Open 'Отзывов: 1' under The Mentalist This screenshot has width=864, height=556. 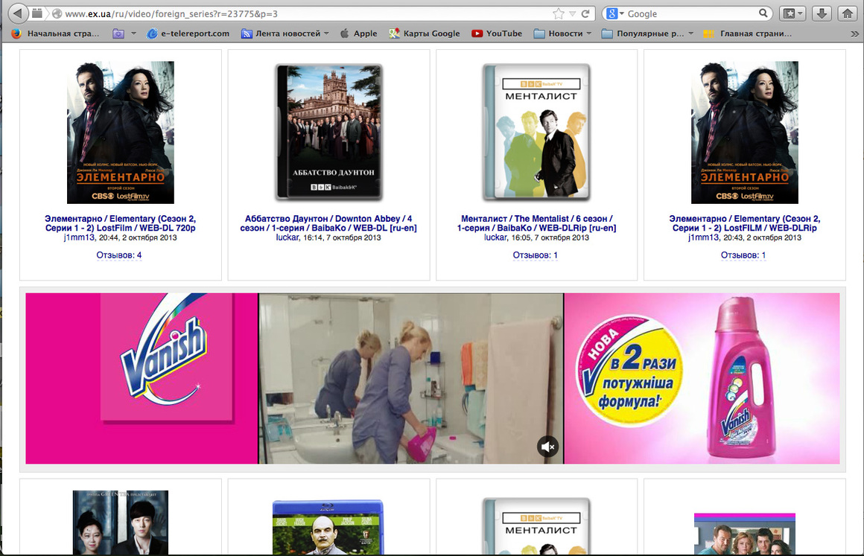click(535, 255)
